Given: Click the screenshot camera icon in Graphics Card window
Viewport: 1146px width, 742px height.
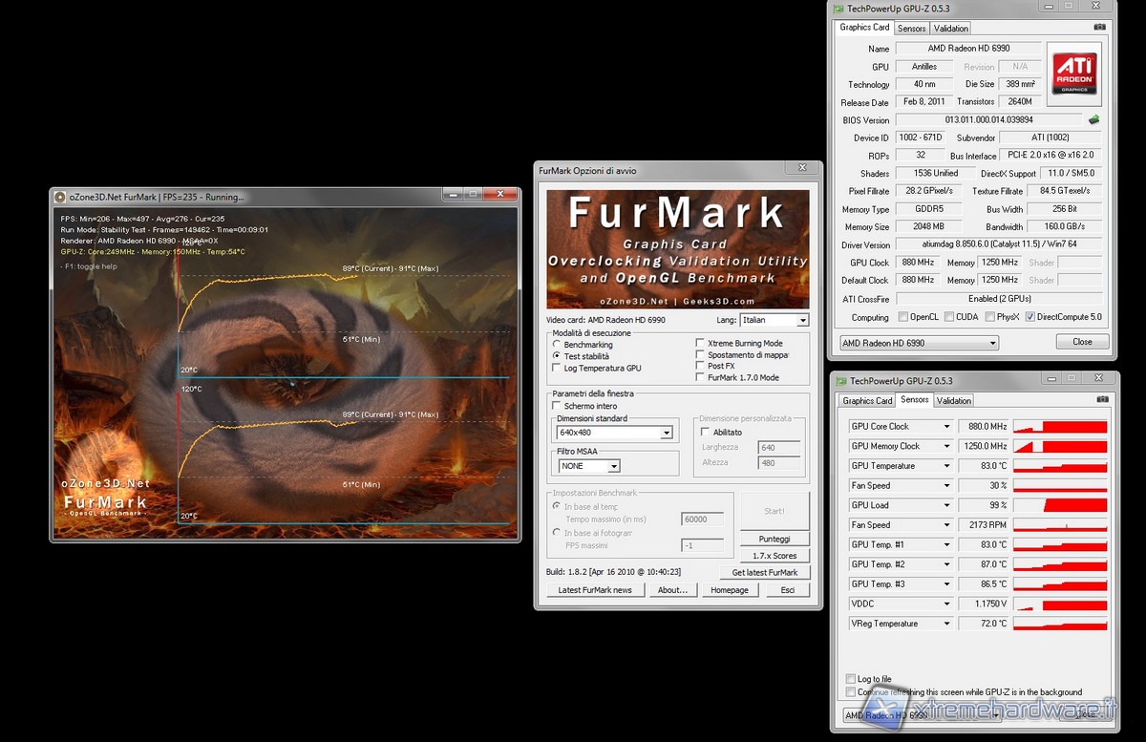Looking at the screenshot, I should pos(1100,28).
